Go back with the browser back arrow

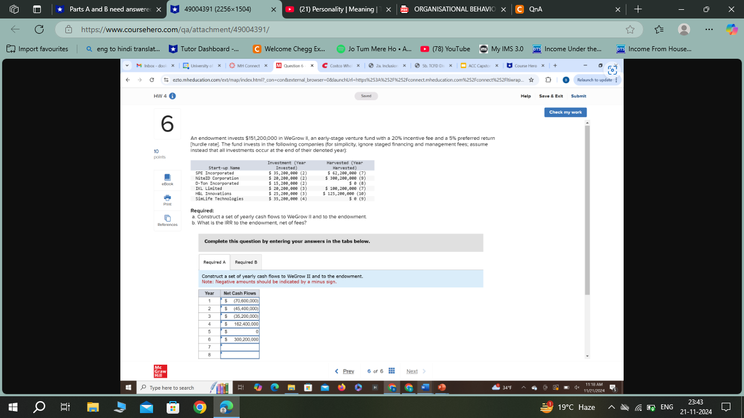[x=14, y=29]
